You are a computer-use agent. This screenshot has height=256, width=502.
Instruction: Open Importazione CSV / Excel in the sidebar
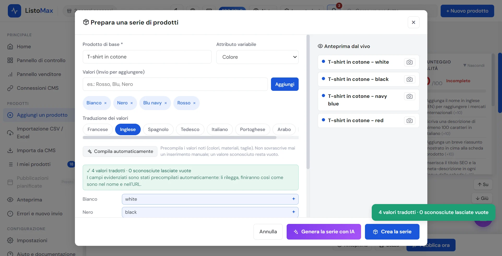point(39,133)
